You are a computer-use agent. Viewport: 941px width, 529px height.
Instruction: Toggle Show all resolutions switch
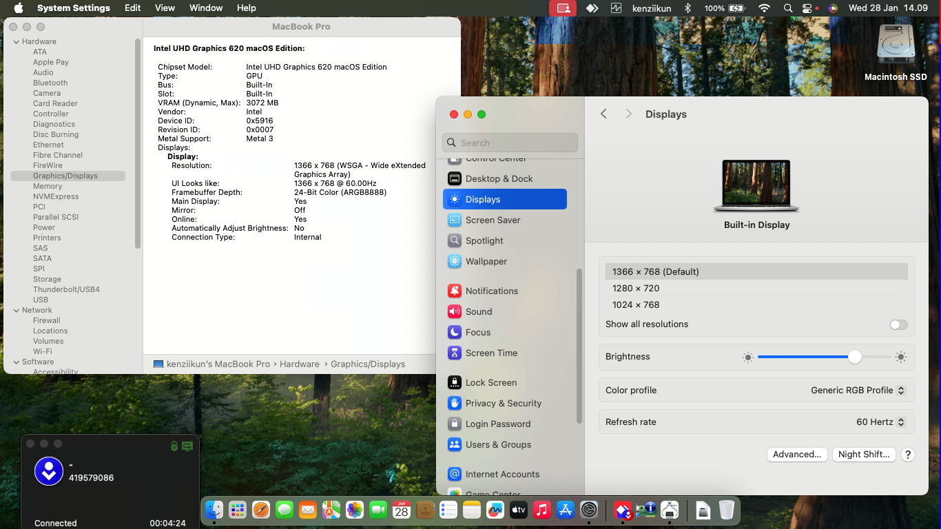pyautogui.click(x=898, y=324)
